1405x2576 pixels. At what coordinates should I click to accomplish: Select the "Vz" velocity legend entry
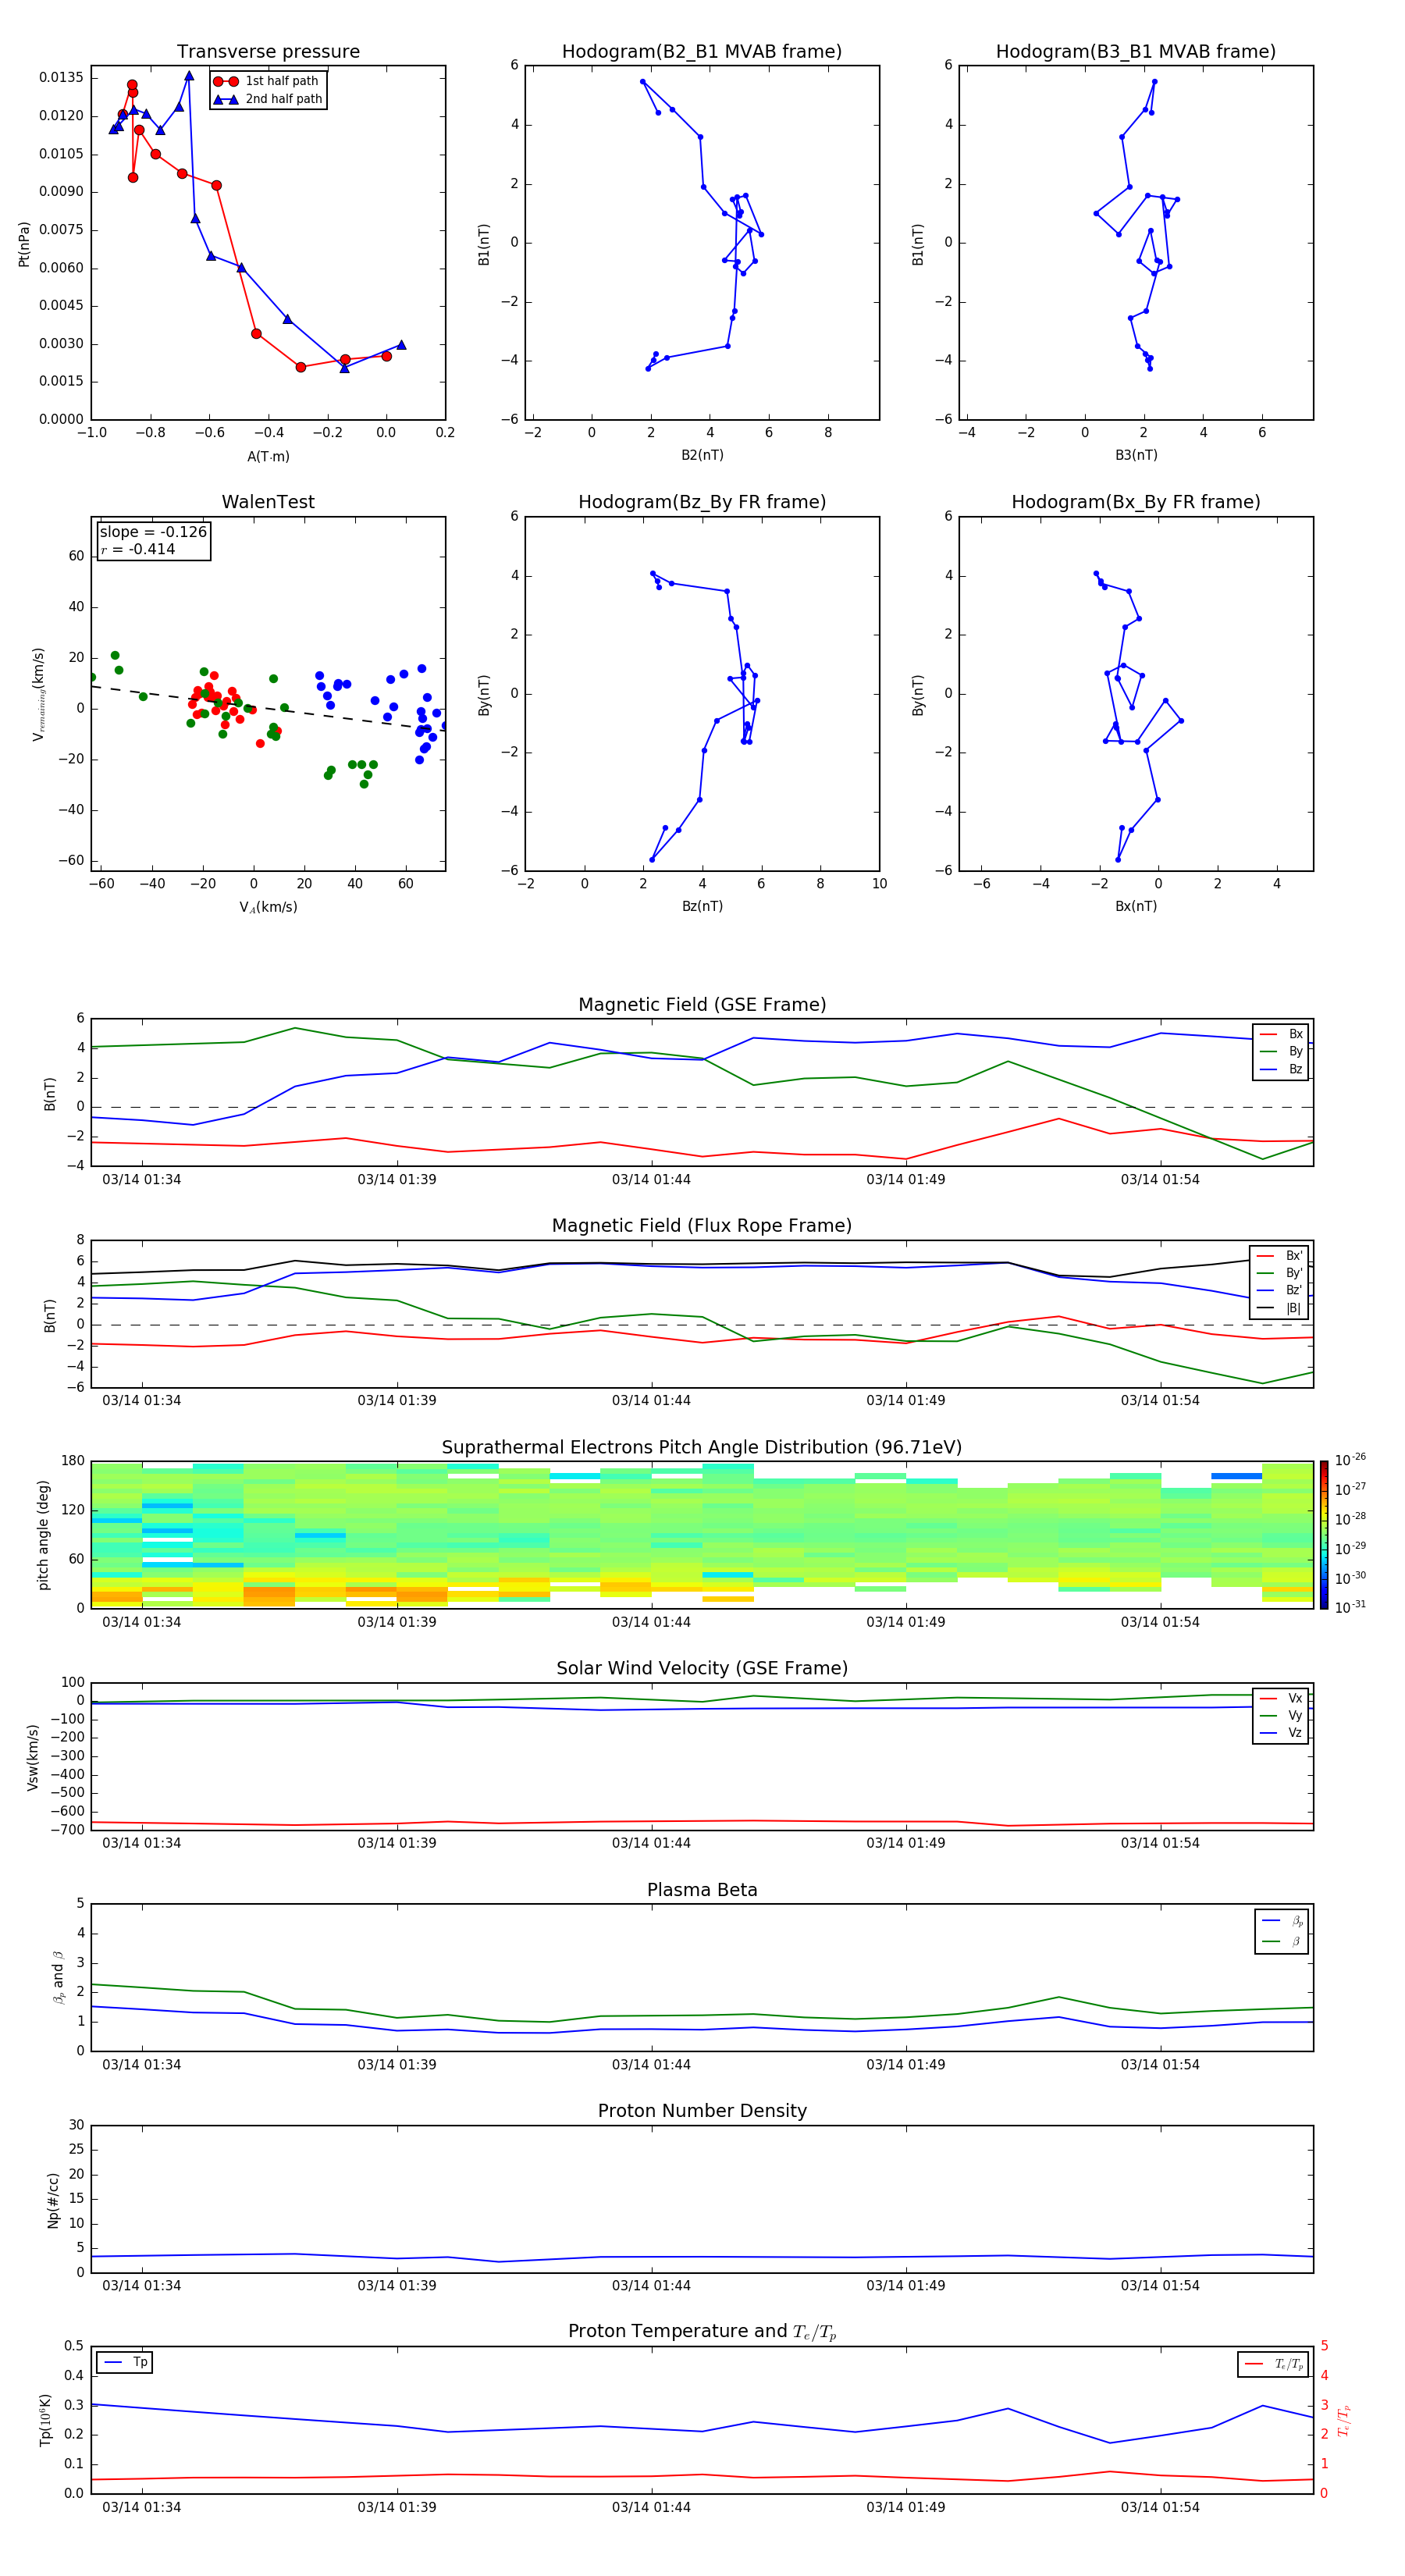(1281, 1733)
